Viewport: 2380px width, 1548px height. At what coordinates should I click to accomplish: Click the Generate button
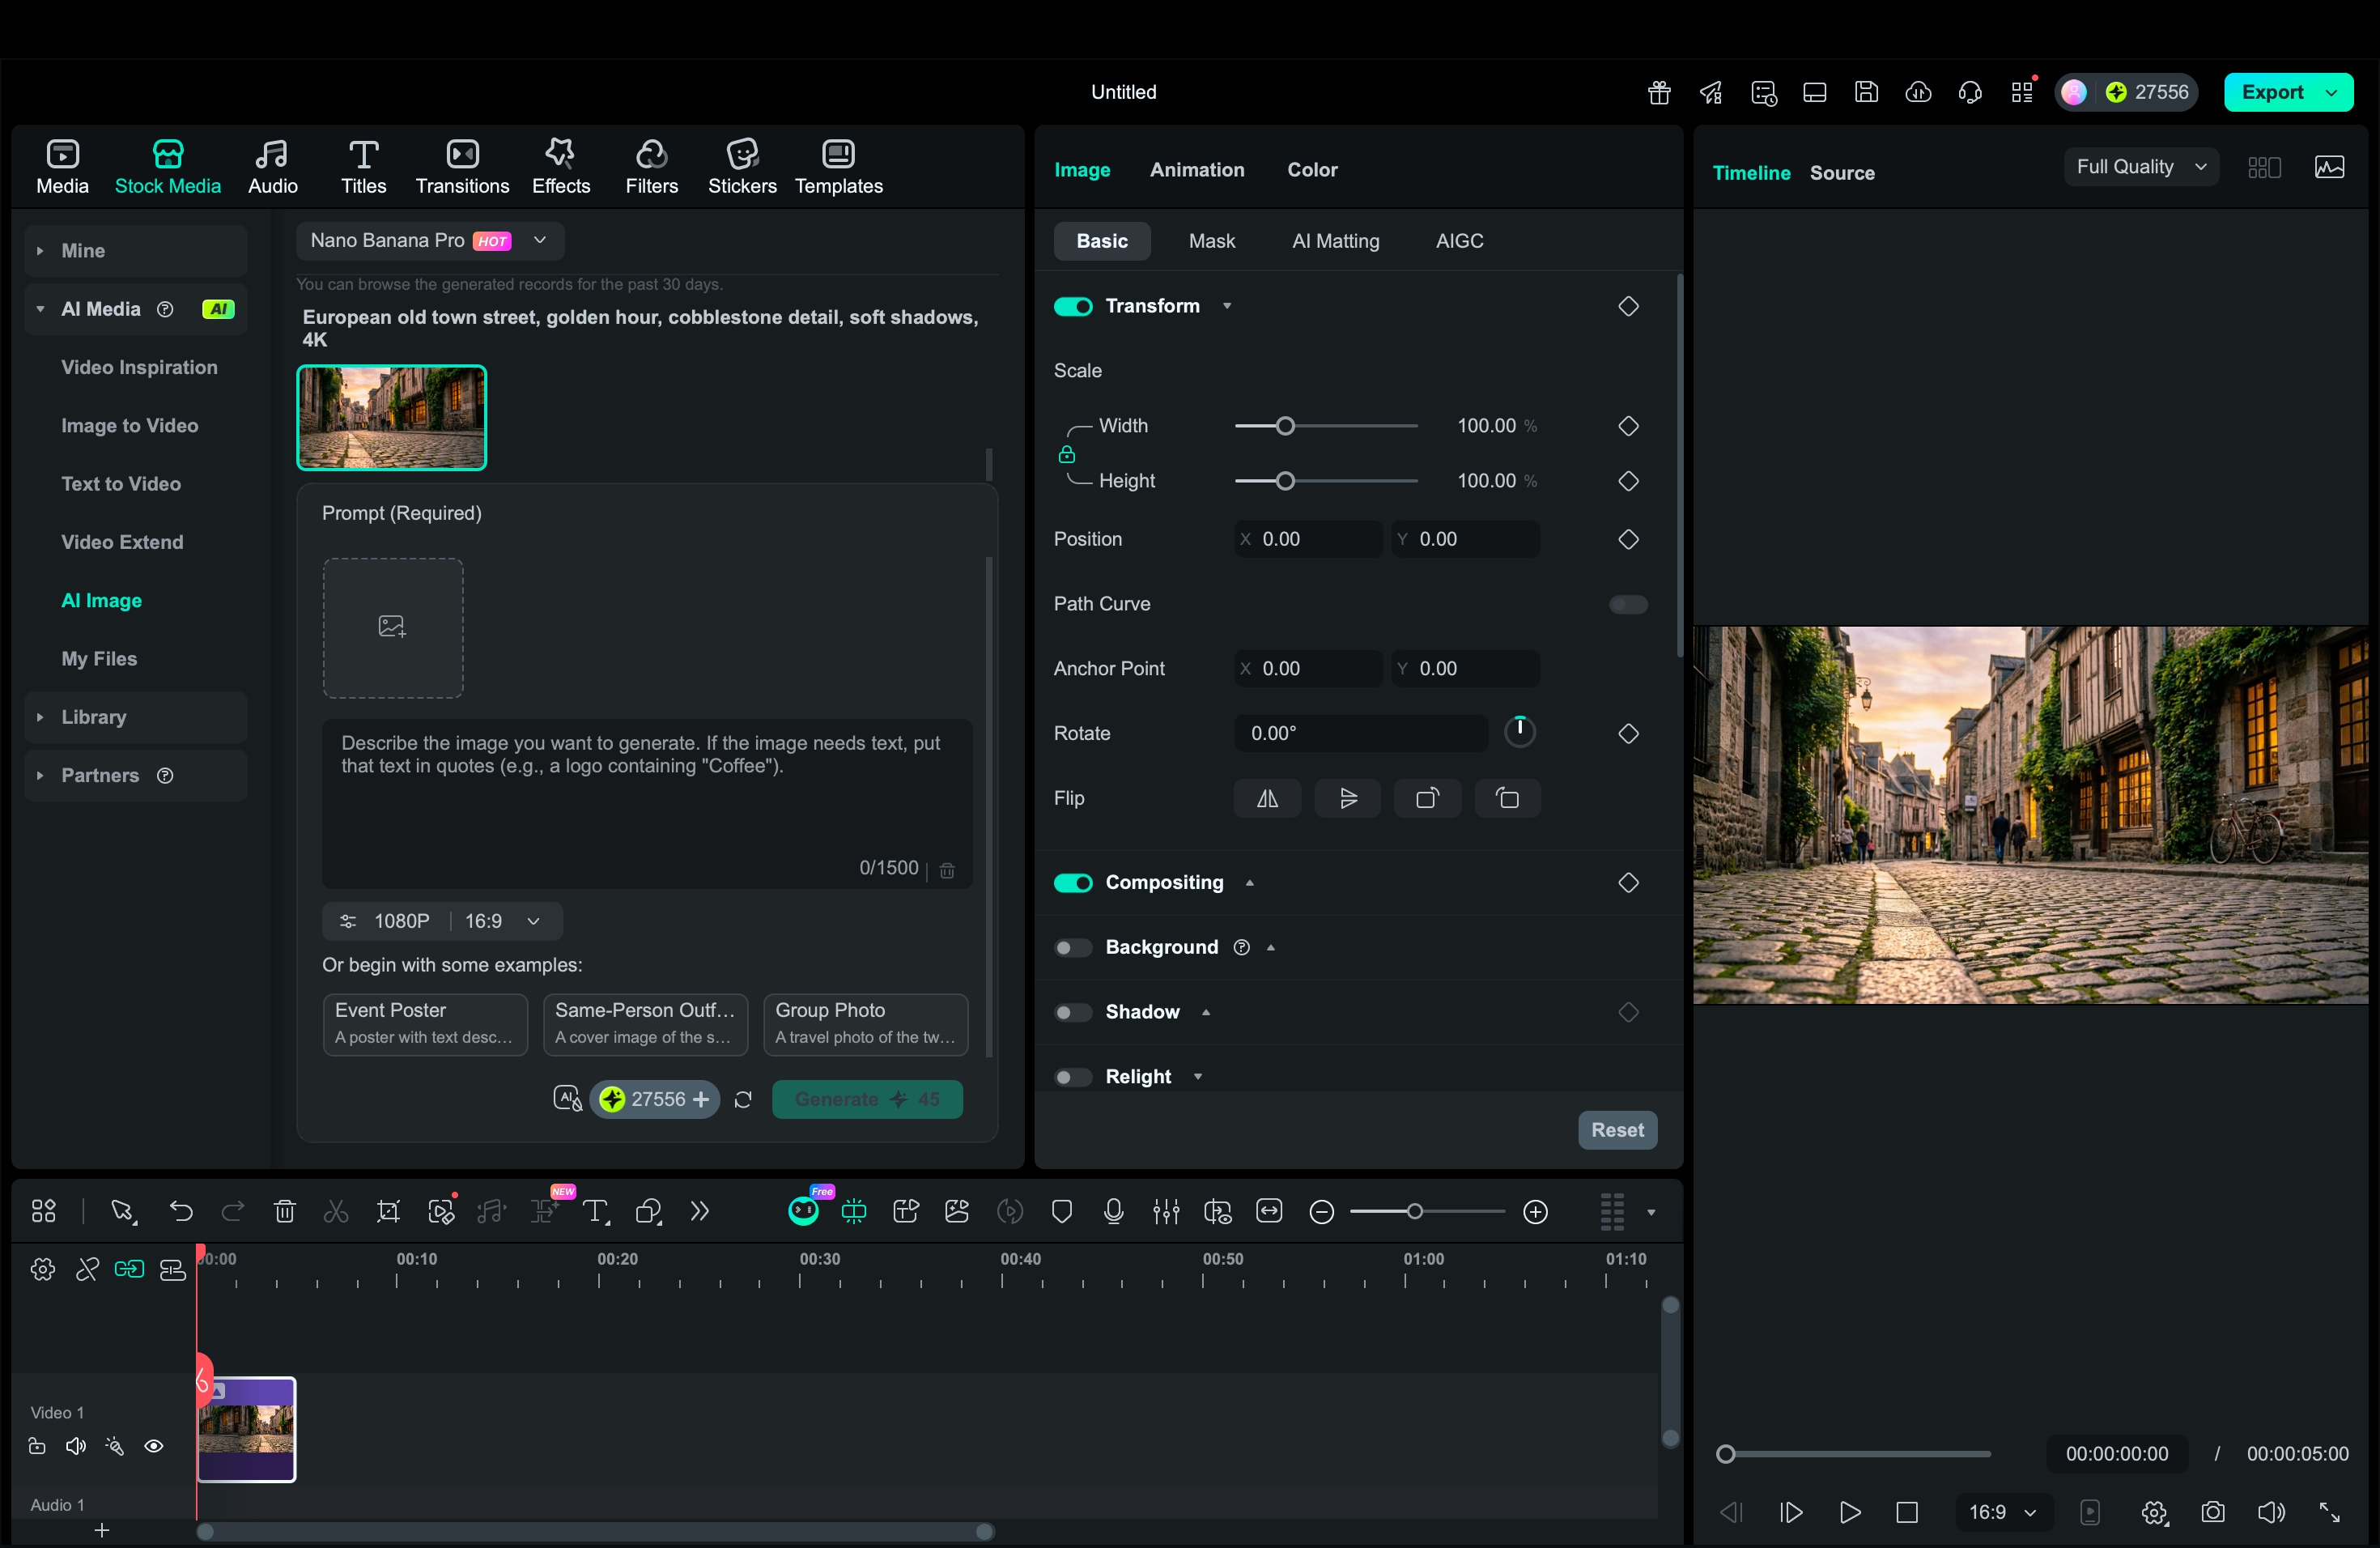[x=867, y=1098]
